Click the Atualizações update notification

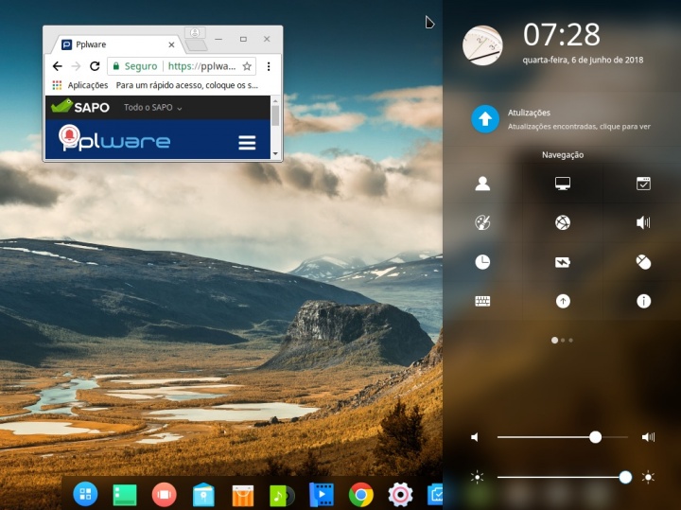tap(567, 119)
